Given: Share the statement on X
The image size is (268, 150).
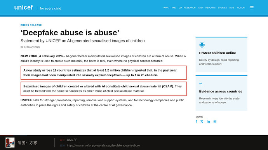Looking at the screenshot, I should pos(202,121).
